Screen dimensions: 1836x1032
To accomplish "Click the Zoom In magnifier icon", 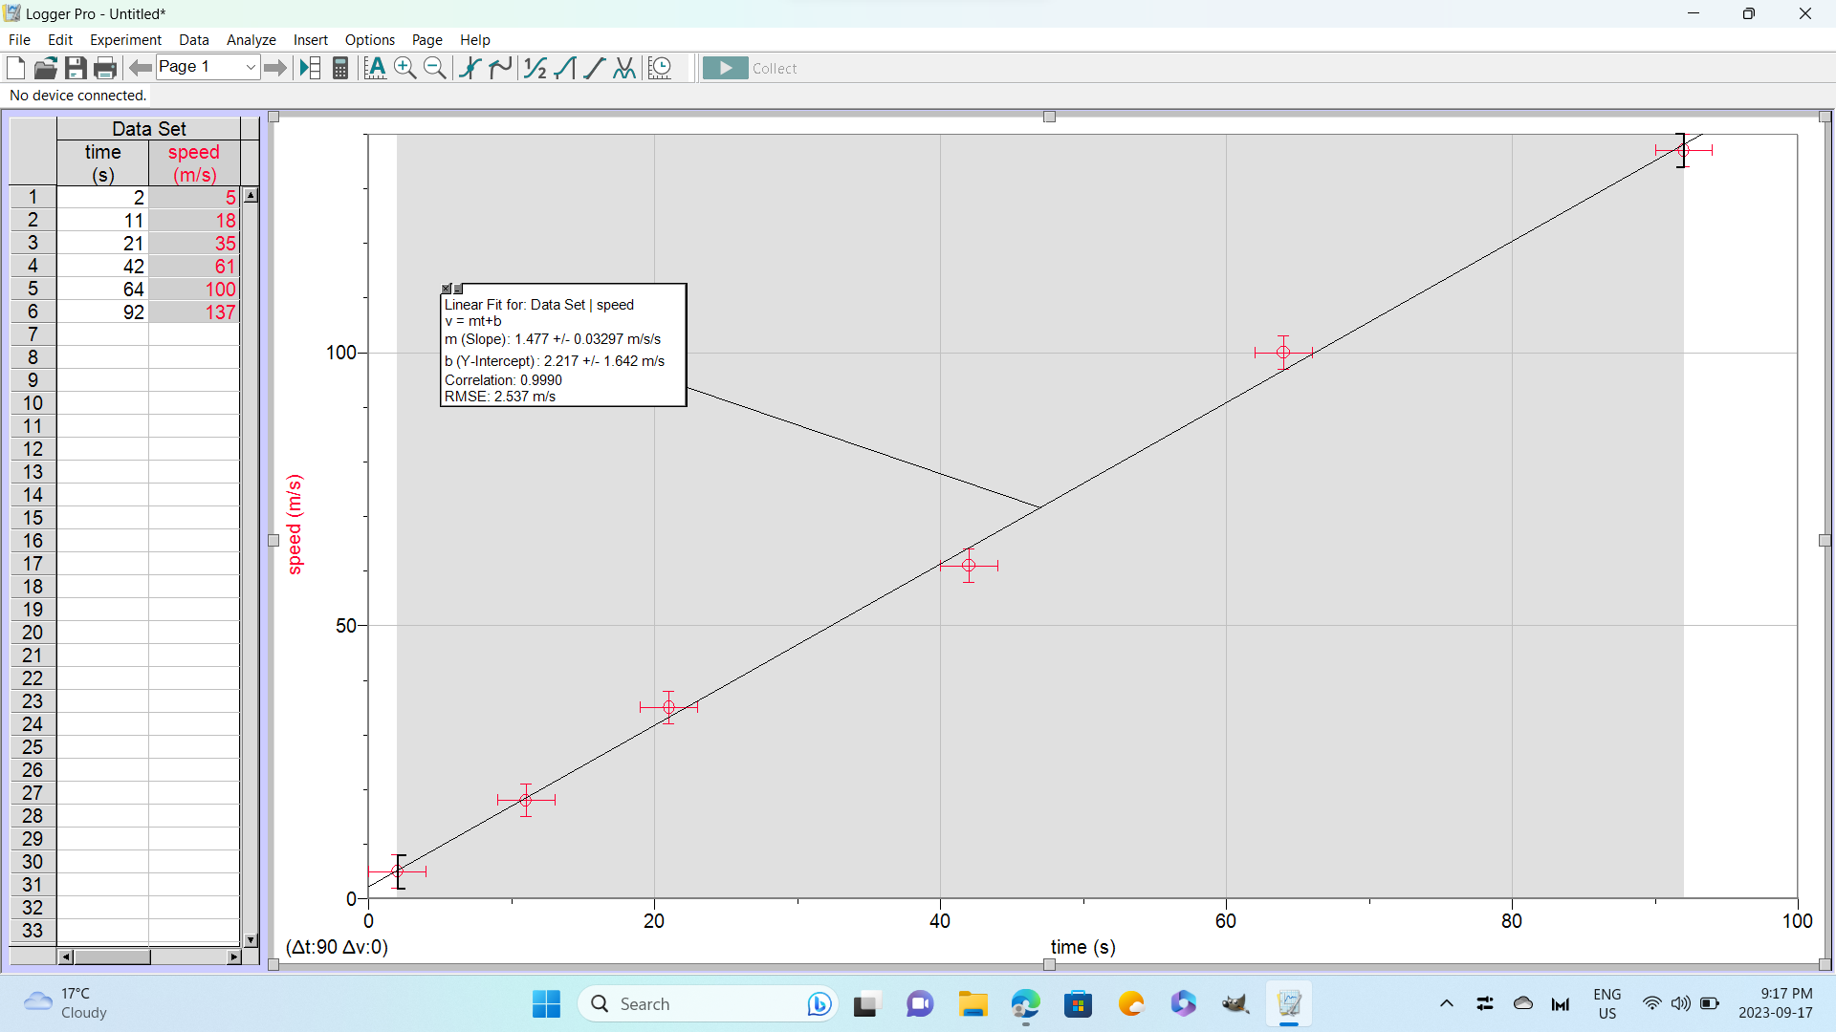I will [x=404, y=68].
